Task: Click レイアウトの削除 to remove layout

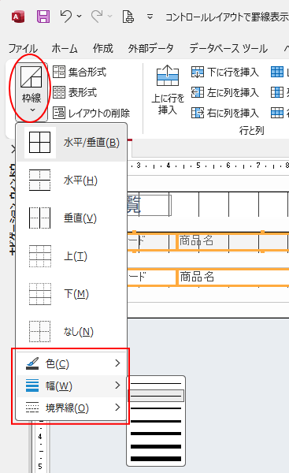Action: [91, 113]
